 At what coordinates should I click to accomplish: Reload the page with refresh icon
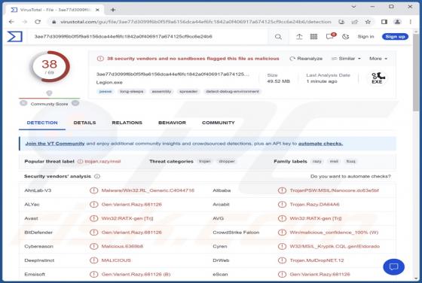[x=38, y=22]
